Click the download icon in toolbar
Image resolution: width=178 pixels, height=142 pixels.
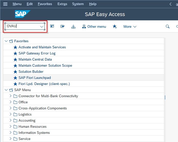pos(73,26)
